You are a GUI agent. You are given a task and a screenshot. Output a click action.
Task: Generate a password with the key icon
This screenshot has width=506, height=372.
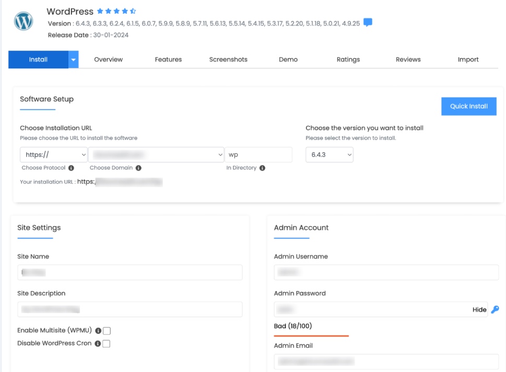pos(495,309)
